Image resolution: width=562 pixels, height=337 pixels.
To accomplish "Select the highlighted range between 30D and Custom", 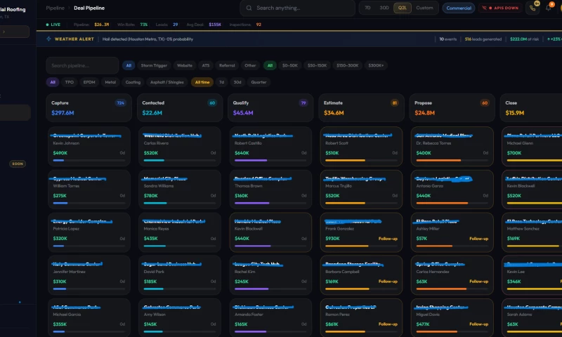I will pos(402,8).
